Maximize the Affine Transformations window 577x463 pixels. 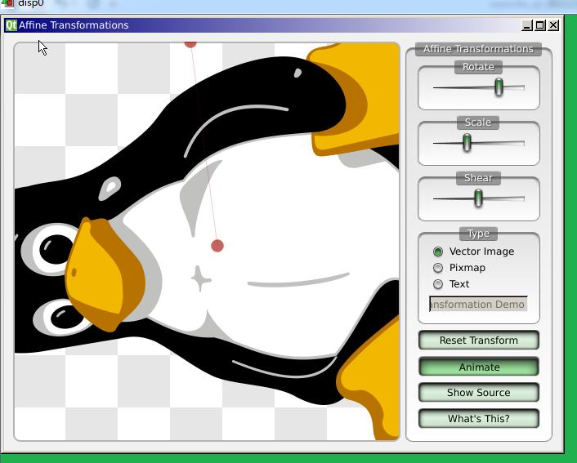[540, 25]
